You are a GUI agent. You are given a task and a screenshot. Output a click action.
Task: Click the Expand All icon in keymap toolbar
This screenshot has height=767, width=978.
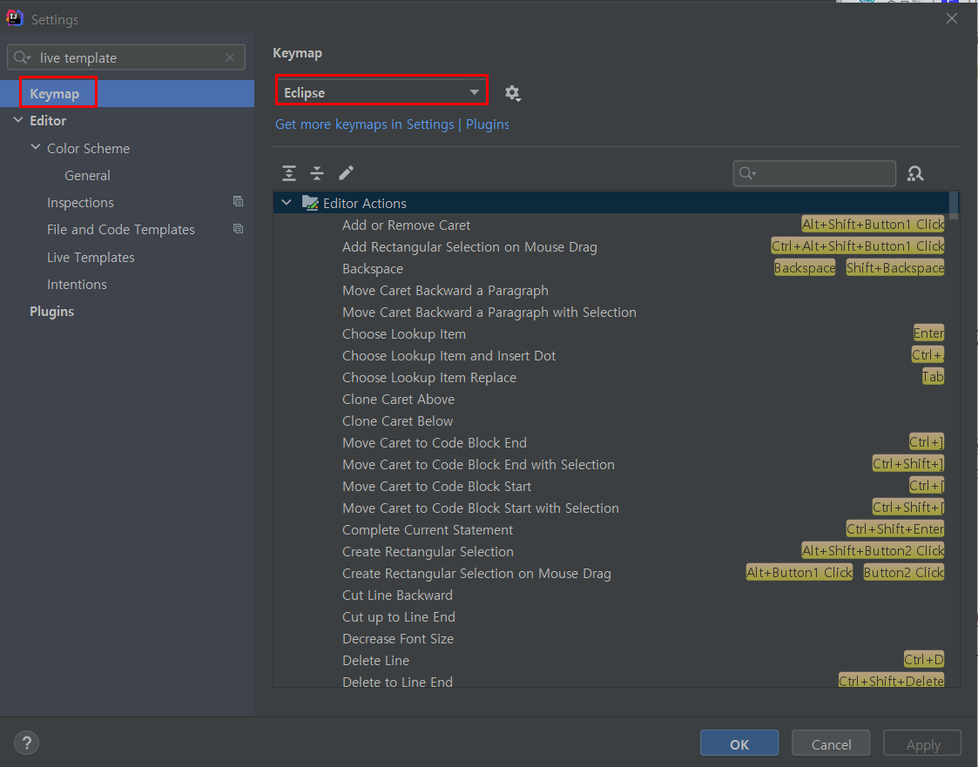click(x=289, y=173)
